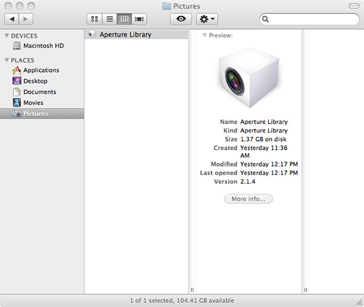
Task: Select the Aperture Library file row
Action: click(x=136, y=35)
